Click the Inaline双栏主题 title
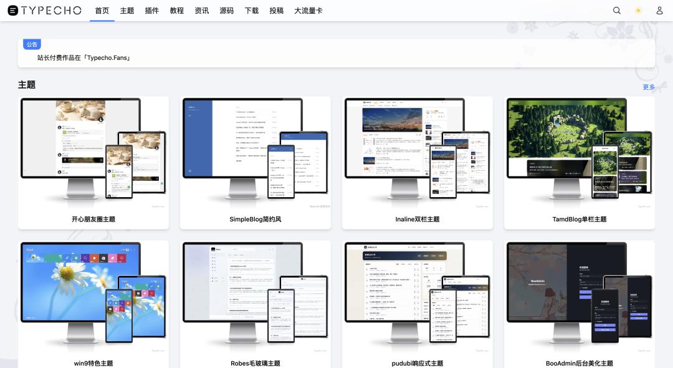 click(417, 219)
